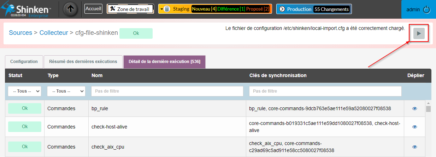Click the Nom filter input field

pyautogui.click(x=167, y=91)
